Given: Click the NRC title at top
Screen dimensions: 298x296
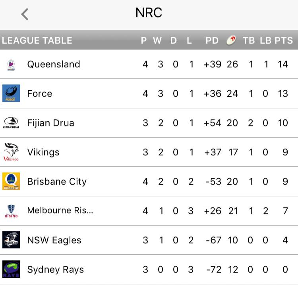Looking at the screenshot, I should (x=149, y=13).
